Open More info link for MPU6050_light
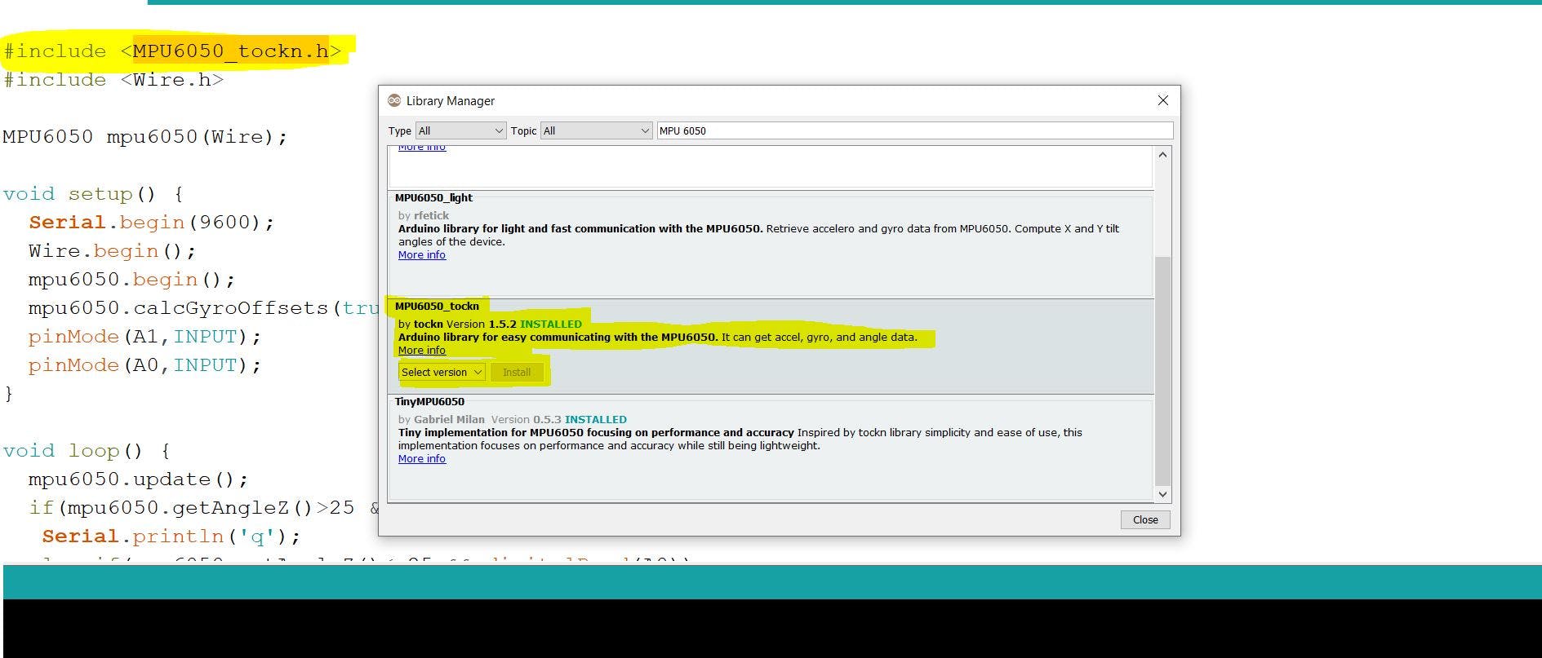 pyautogui.click(x=422, y=255)
